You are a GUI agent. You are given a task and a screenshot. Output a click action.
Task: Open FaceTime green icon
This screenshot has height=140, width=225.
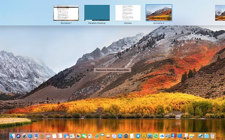(84, 136)
